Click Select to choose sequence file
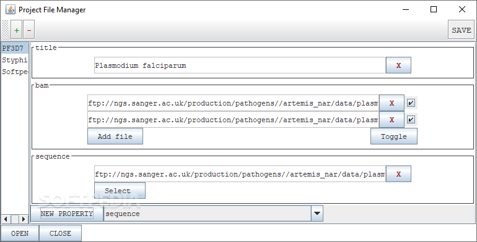Viewport: 477px width, 242px height. pyautogui.click(x=120, y=190)
